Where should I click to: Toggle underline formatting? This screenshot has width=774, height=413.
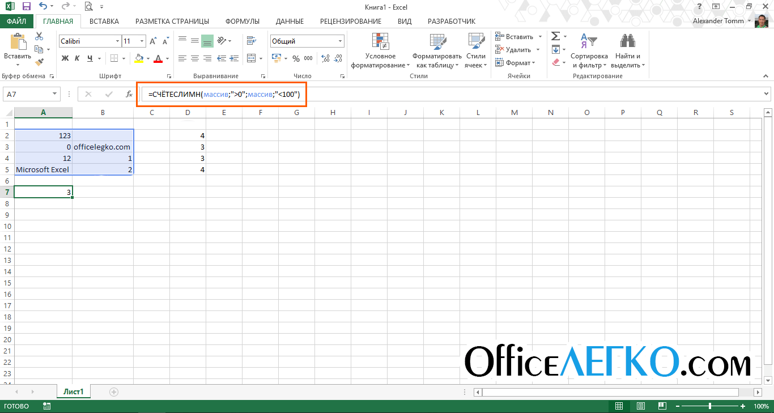[90, 58]
